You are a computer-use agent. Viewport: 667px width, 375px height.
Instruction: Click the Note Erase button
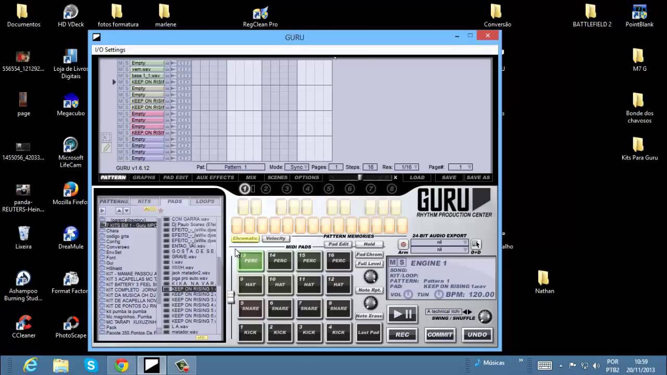tap(369, 316)
